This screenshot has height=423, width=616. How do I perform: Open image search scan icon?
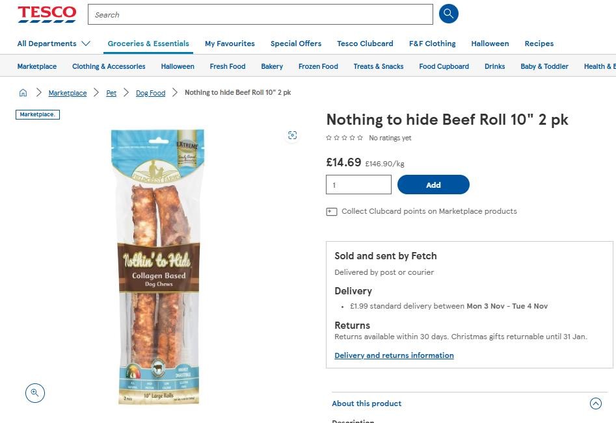[x=292, y=135]
